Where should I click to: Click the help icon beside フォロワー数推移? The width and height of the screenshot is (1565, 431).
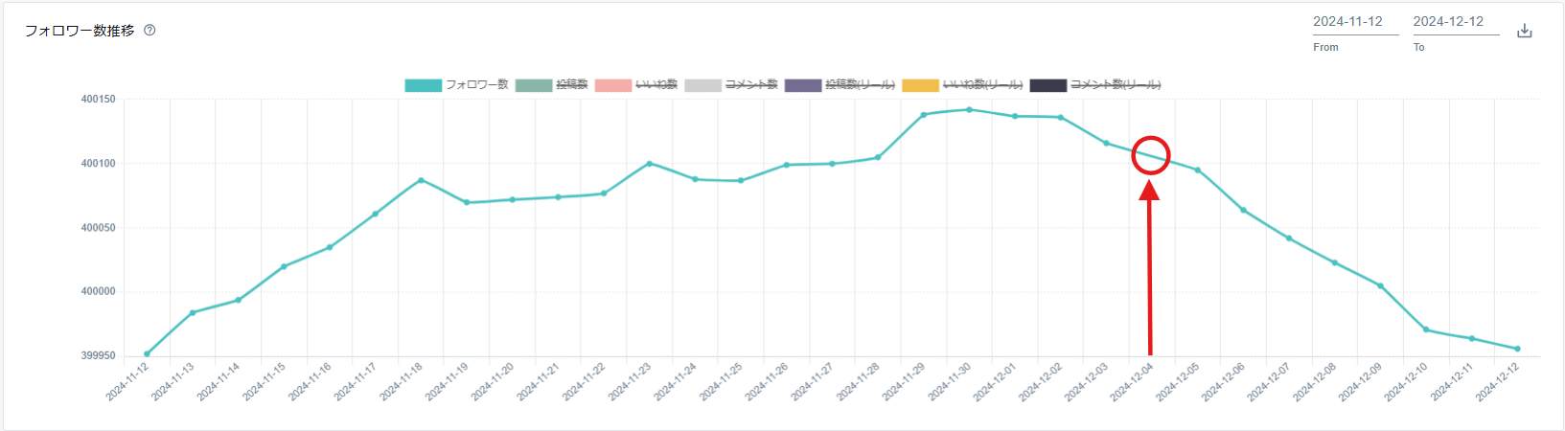[x=150, y=30]
